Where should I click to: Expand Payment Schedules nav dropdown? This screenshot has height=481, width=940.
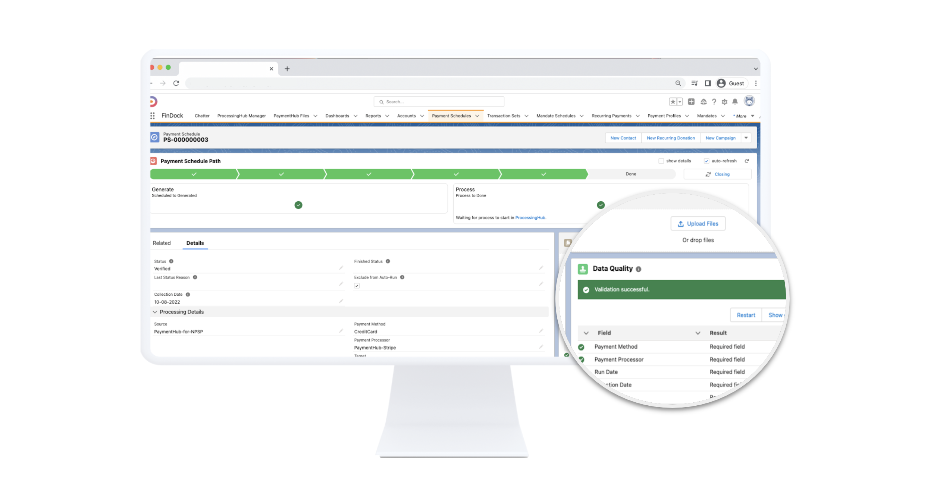(477, 116)
